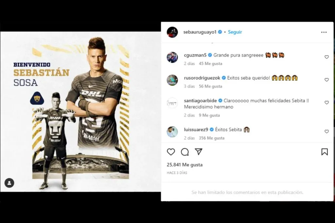Share the post via paper plane icon
This screenshot has height=223, width=335.
click(199, 152)
